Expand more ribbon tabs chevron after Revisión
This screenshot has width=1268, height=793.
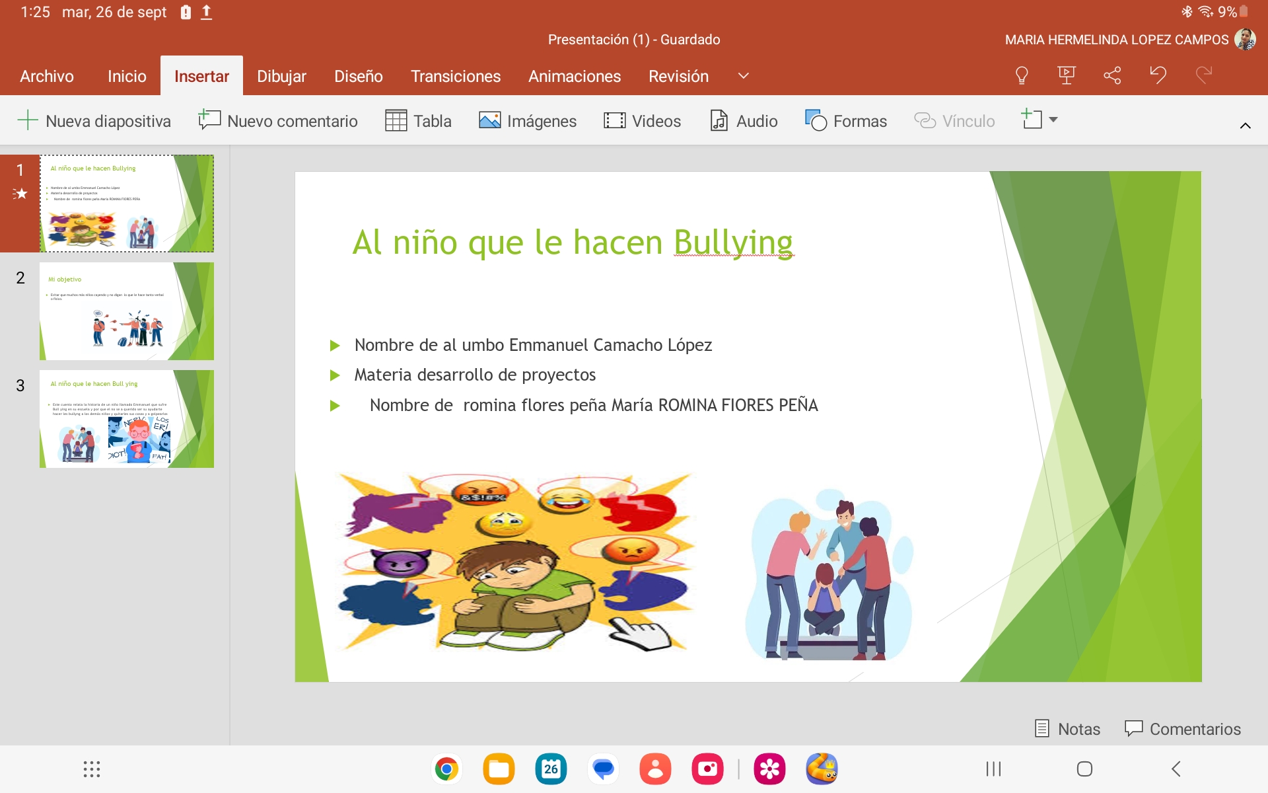(x=743, y=76)
